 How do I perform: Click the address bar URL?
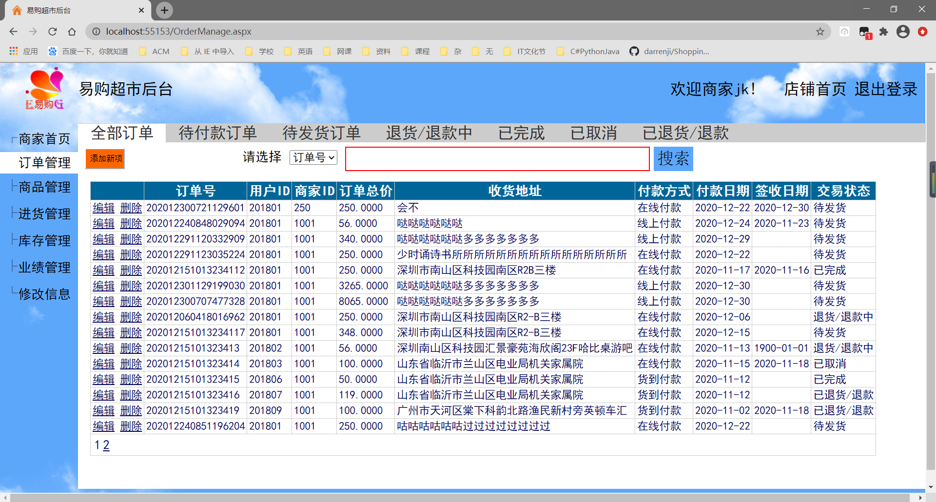click(x=178, y=32)
